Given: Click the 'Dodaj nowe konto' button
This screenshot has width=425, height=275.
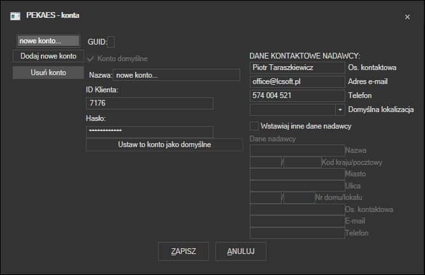Looking at the screenshot, I should (x=48, y=56).
